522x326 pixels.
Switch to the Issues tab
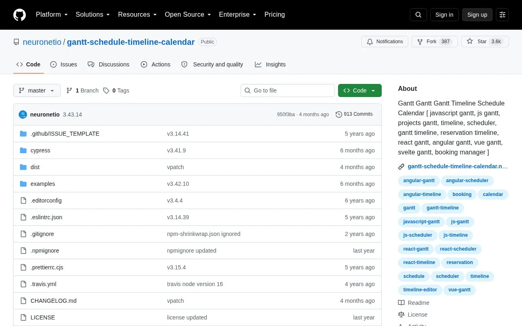(64, 64)
